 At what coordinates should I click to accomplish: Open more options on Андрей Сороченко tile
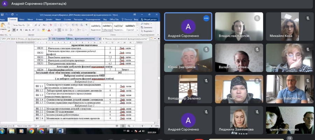206,18
